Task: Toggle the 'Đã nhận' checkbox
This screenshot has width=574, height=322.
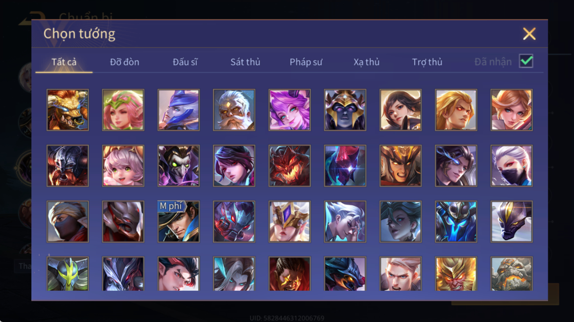Action: coord(526,61)
